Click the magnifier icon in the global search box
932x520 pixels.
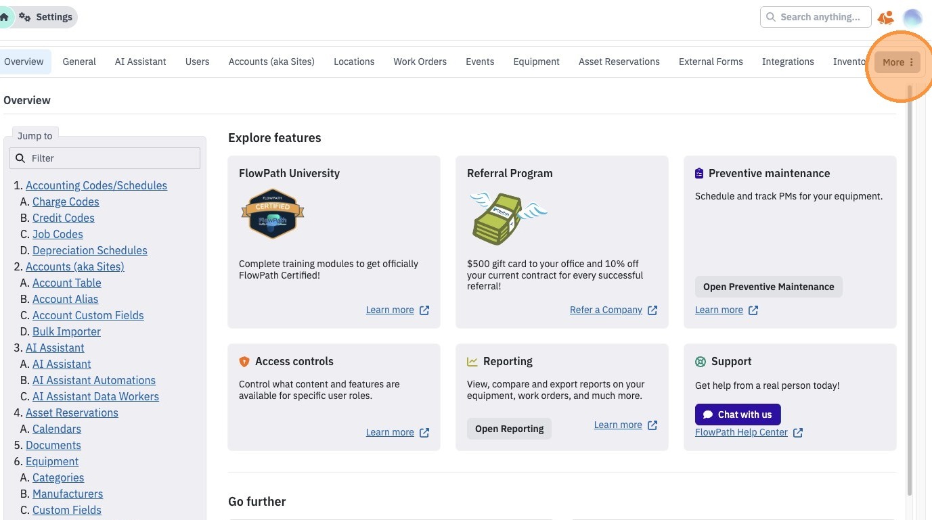pyautogui.click(x=771, y=17)
